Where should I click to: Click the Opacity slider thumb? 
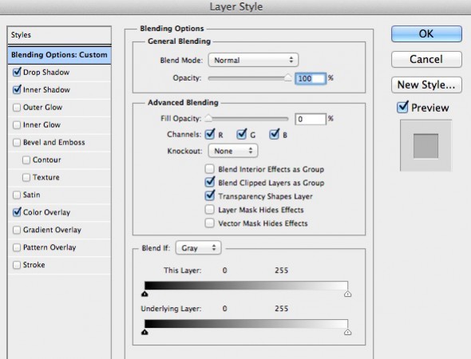click(x=287, y=78)
